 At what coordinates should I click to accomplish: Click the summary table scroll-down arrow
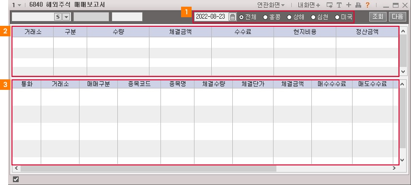click(x=403, y=71)
